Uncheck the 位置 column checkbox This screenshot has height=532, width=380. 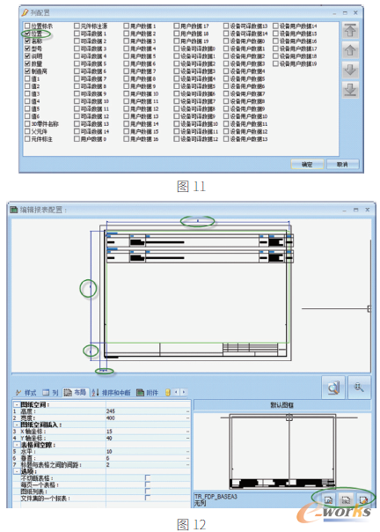pos(27,33)
